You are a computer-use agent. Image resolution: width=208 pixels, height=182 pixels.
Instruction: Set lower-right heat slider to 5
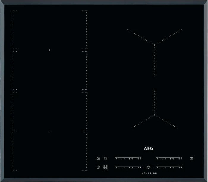pos(166,168)
